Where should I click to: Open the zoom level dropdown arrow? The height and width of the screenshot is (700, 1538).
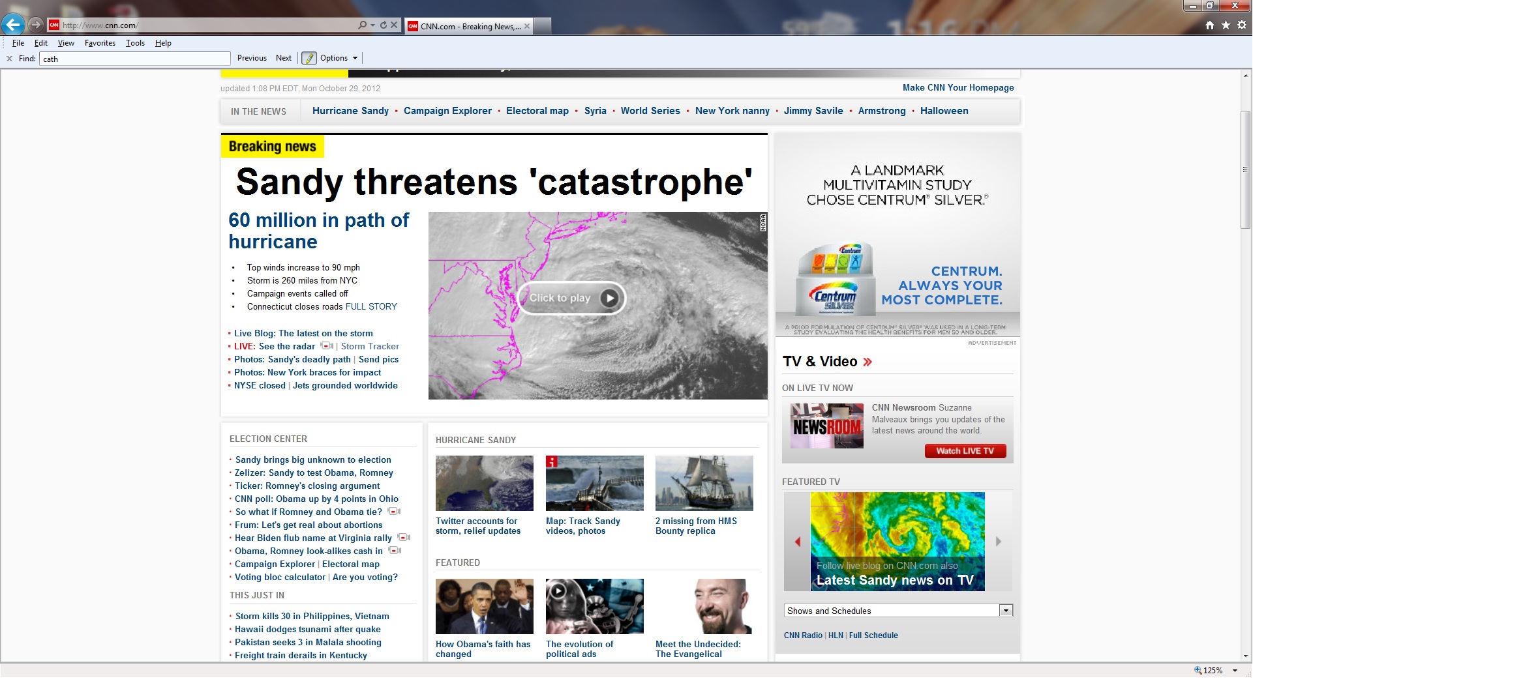(1235, 671)
